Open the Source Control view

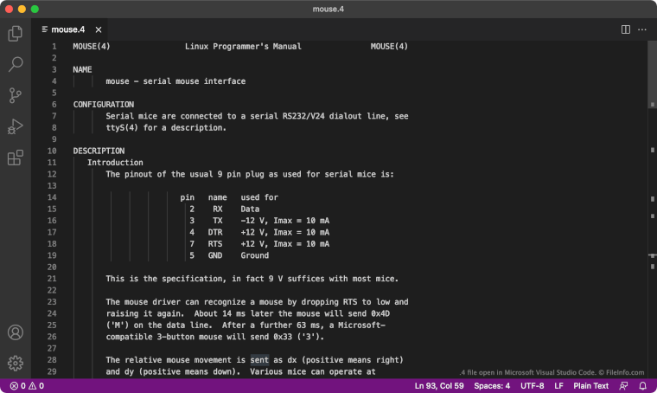(x=15, y=95)
